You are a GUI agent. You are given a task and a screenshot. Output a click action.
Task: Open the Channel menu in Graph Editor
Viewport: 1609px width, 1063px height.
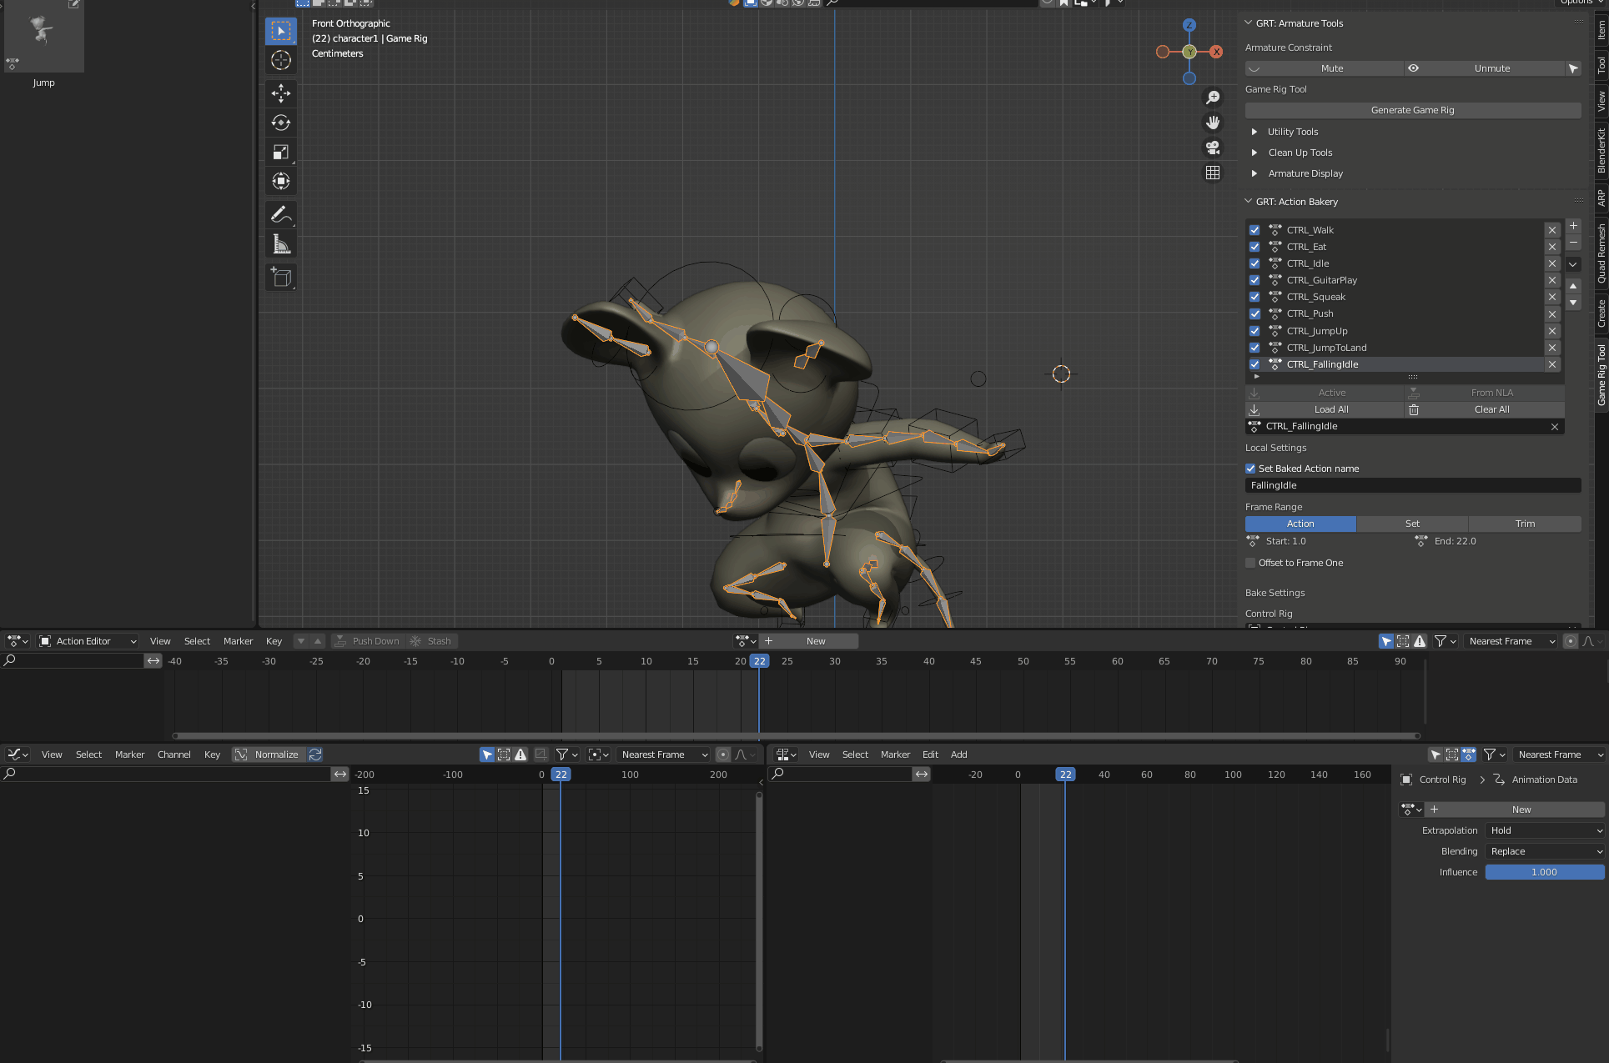173,755
